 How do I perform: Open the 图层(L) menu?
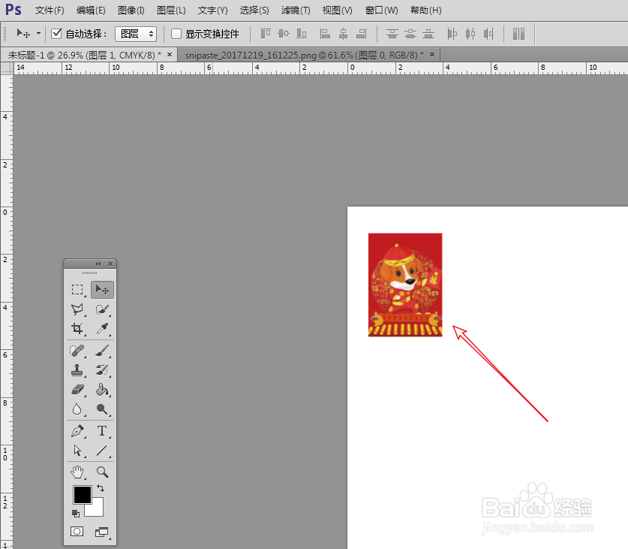(171, 11)
